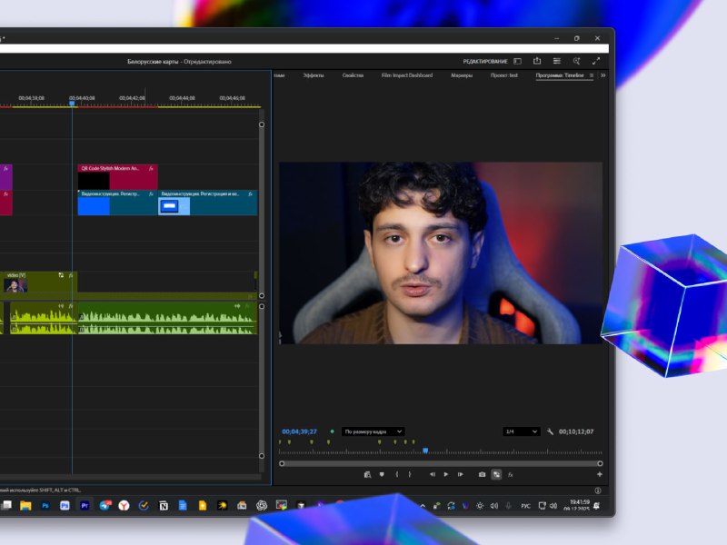Toggle global fx mute in Program Monitor
Viewport: 727px width, 545px height.
pyautogui.click(x=511, y=474)
